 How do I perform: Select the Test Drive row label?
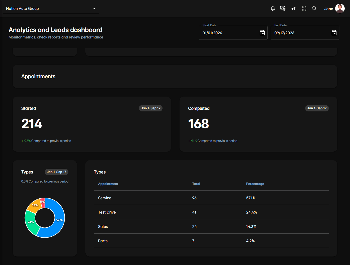click(107, 212)
